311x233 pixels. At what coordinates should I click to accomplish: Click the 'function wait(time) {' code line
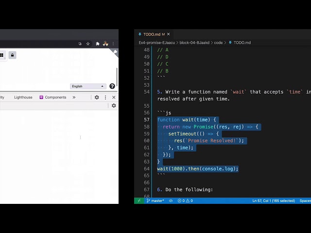tap(187, 120)
